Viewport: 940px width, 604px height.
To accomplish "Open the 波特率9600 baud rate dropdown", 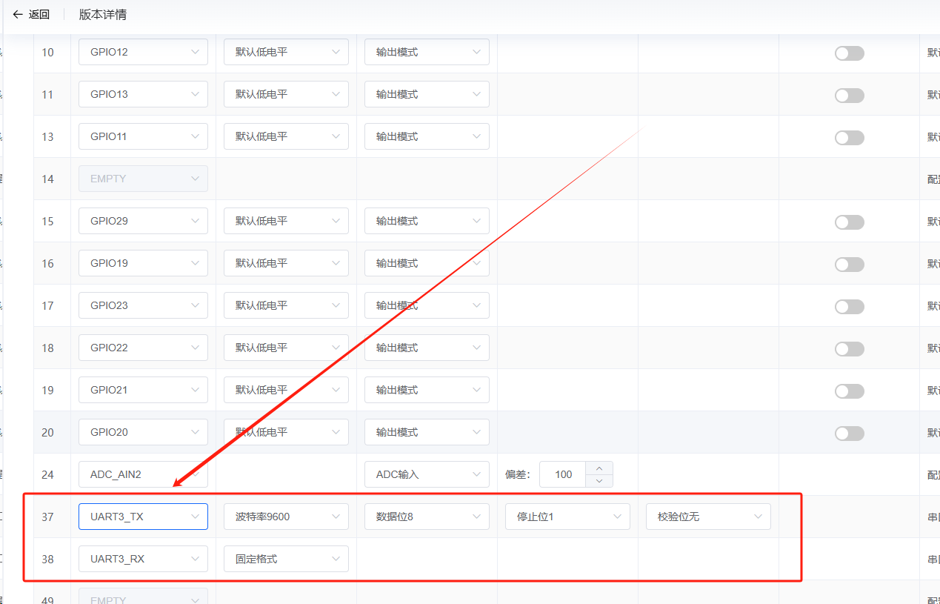I will click(286, 517).
